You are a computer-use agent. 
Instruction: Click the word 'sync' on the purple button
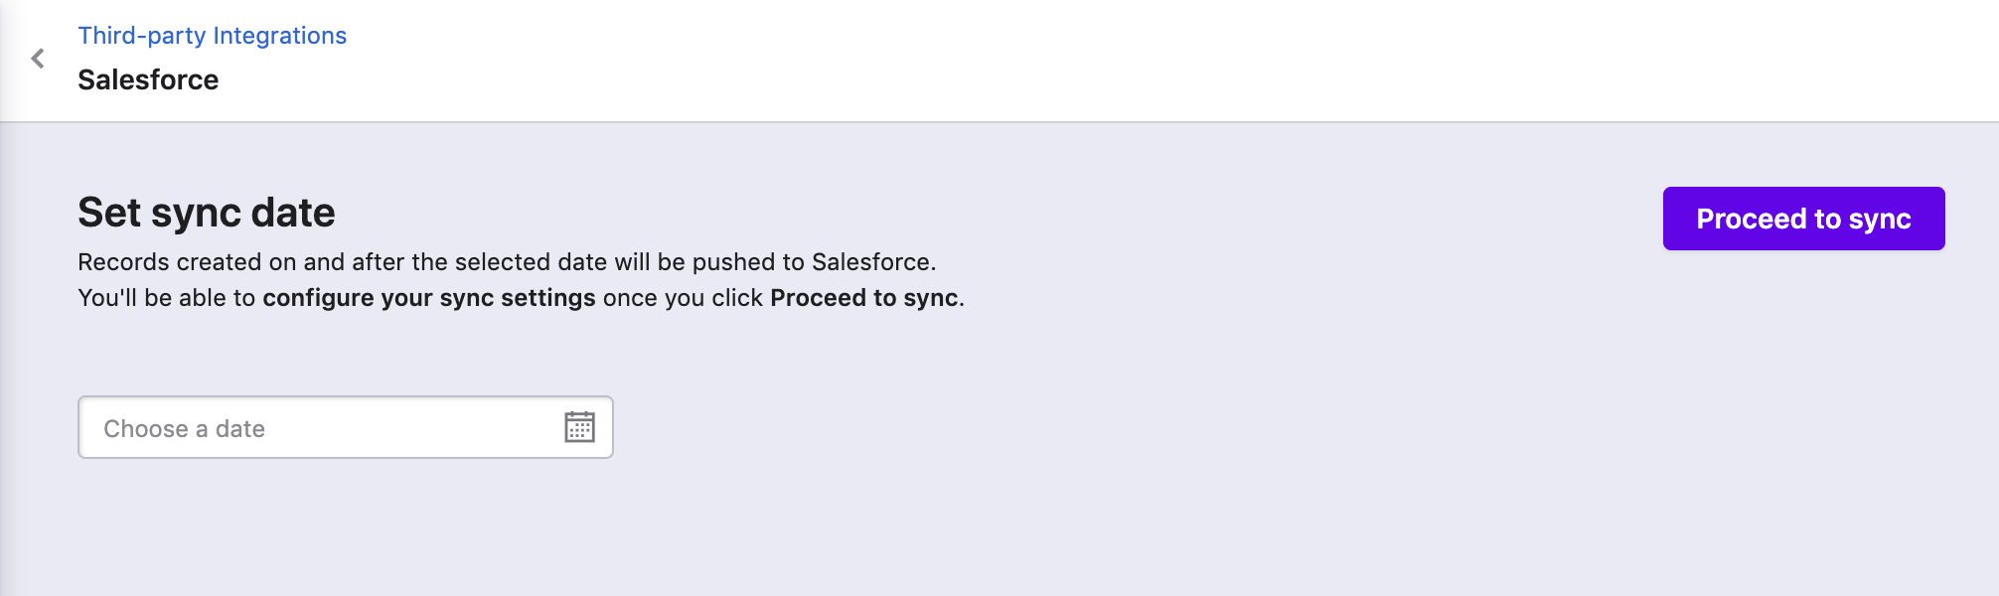tap(1880, 219)
